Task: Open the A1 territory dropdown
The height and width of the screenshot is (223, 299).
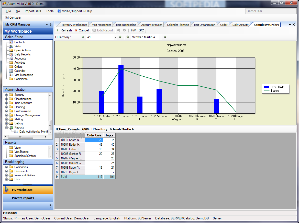Action: click(115, 37)
